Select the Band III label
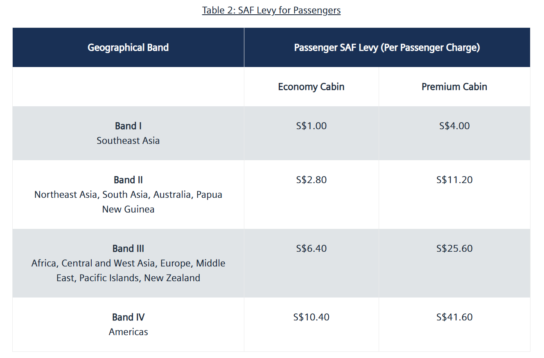Image resolution: width=544 pixels, height=358 pixels. 128,248
